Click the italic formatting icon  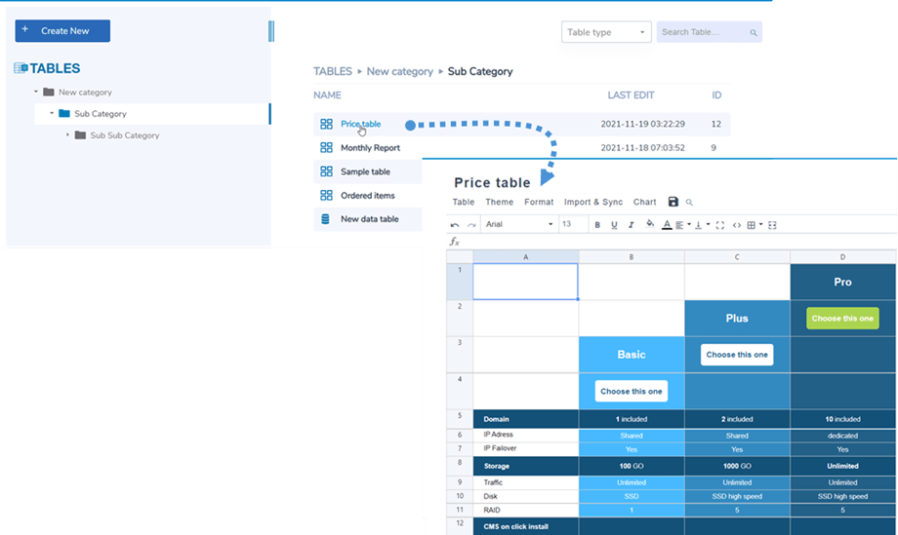pyautogui.click(x=631, y=225)
